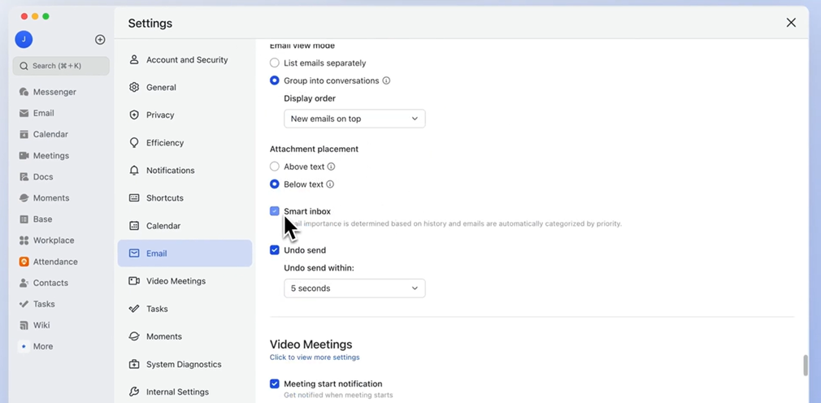Viewport: 821px width, 403px height.
Task: Click the info icon beside Above text
Action: [x=331, y=167]
